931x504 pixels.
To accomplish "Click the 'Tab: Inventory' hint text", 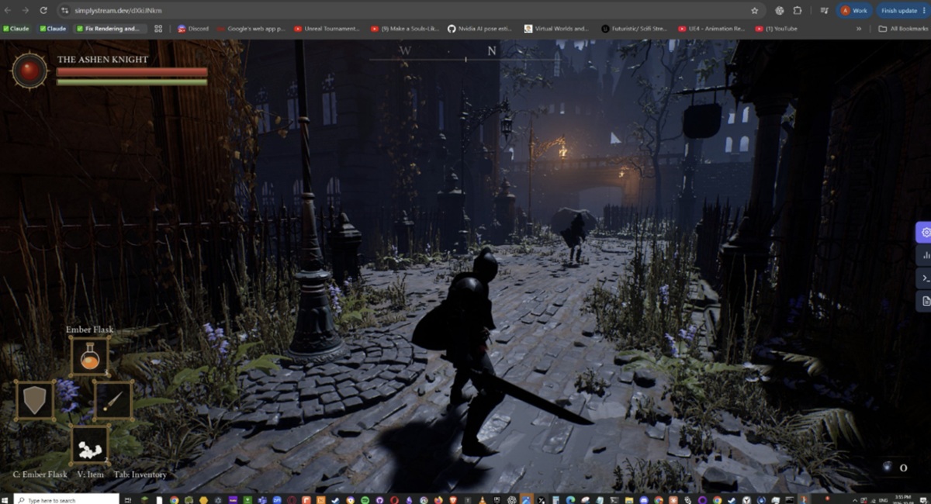I will (x=140, y=475).
